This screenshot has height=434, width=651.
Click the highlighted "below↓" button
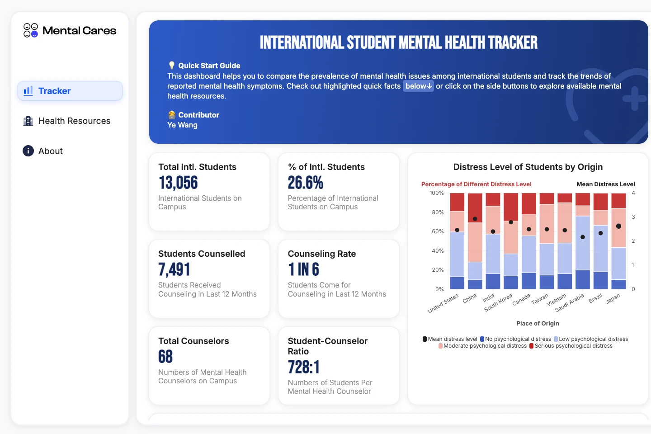tap(419, 86)
